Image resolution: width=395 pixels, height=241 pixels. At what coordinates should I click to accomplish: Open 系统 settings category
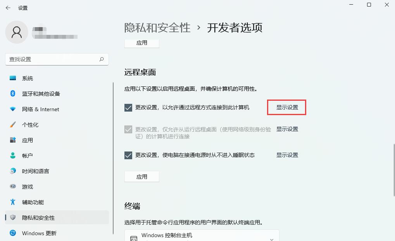coord(57,78)
